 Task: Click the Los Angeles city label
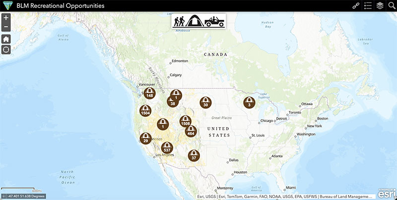coord(165,155)
